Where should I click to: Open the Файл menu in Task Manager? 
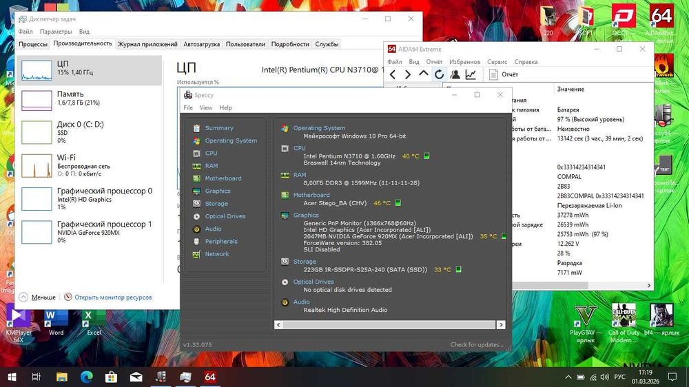click(25, 32)
